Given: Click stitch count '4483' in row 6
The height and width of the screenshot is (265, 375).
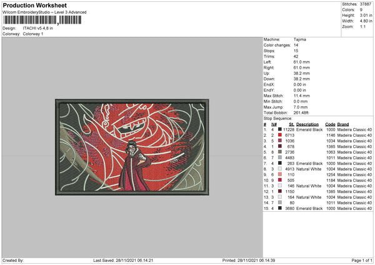Looking at the screenshot, I should coord(289,158).
